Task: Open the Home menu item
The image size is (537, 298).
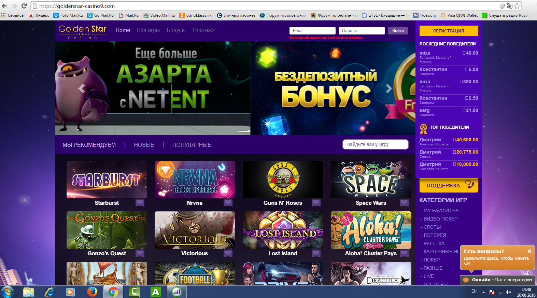Action: (123, 30)
